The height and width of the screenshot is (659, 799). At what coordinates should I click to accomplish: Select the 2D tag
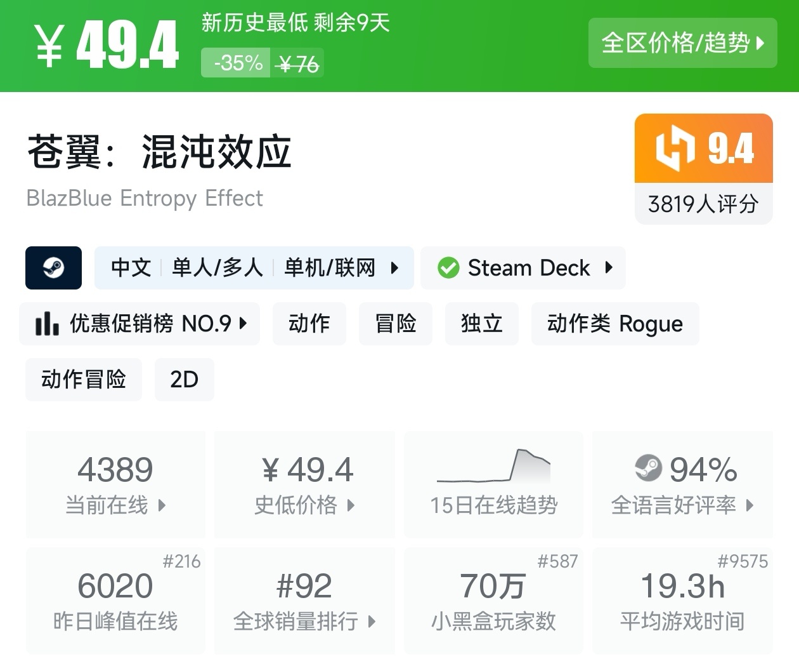click(x=185, y=380)
